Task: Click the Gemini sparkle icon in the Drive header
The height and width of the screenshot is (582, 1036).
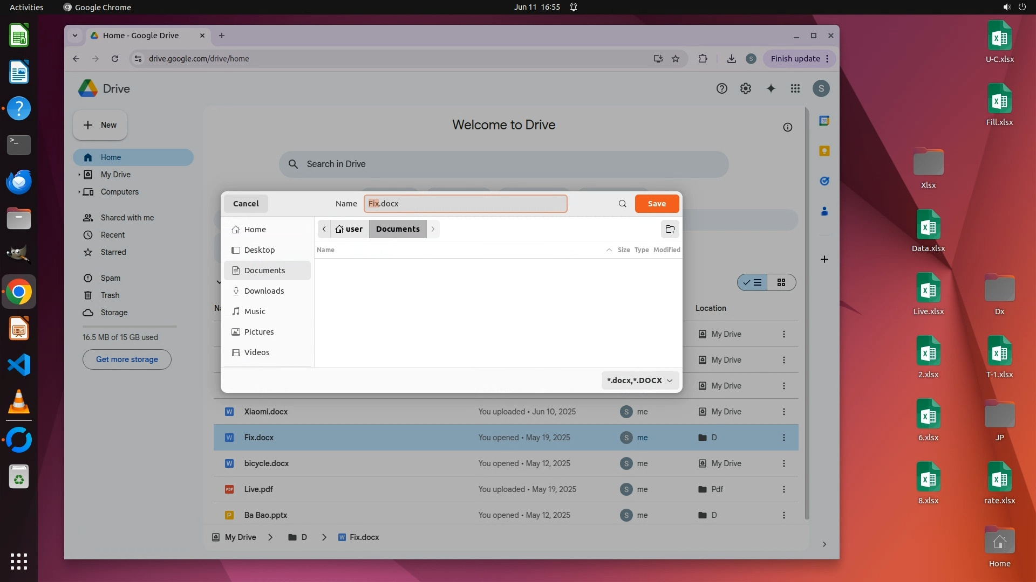Action: pyautogui.click(x=771, y=89)
